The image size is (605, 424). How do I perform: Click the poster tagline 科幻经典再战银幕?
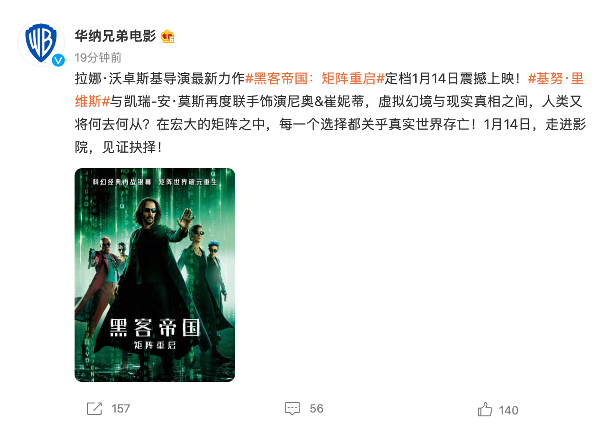click(123, 182)
